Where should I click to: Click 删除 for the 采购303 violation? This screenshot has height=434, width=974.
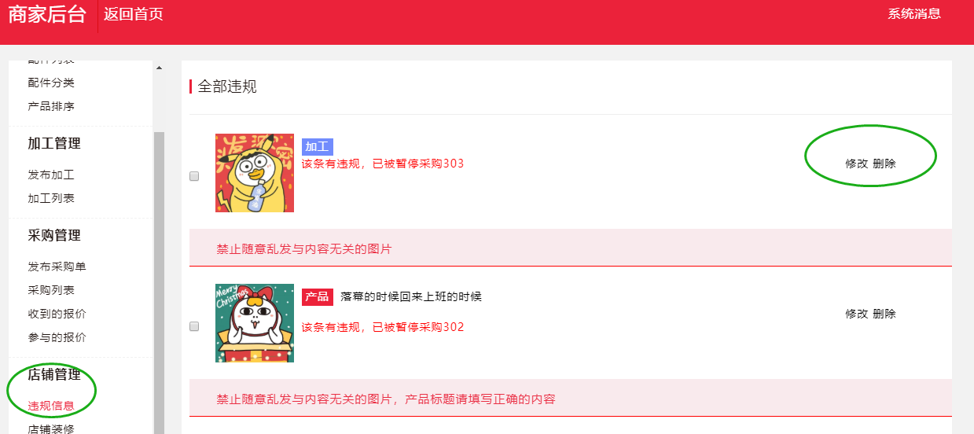pyautogui.click(x=884, y=164)
